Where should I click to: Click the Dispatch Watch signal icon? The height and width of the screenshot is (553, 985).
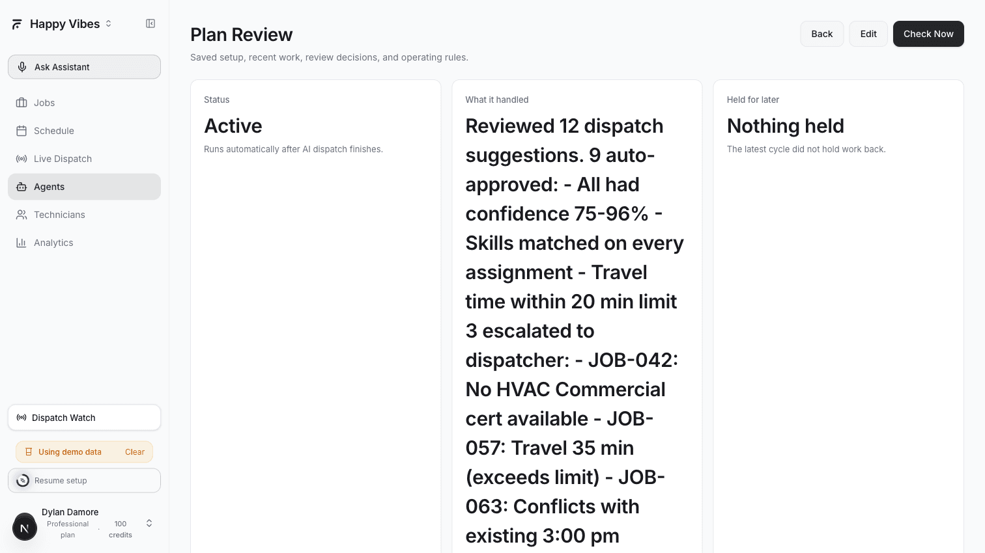pos(21,417)
